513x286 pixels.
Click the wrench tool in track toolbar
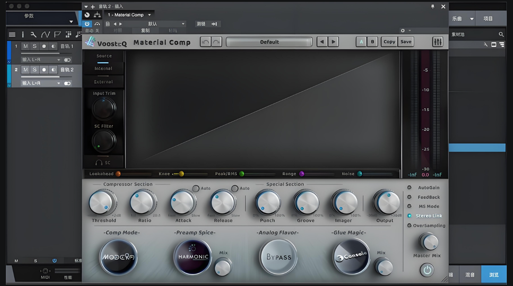click(x=34, y=35)
